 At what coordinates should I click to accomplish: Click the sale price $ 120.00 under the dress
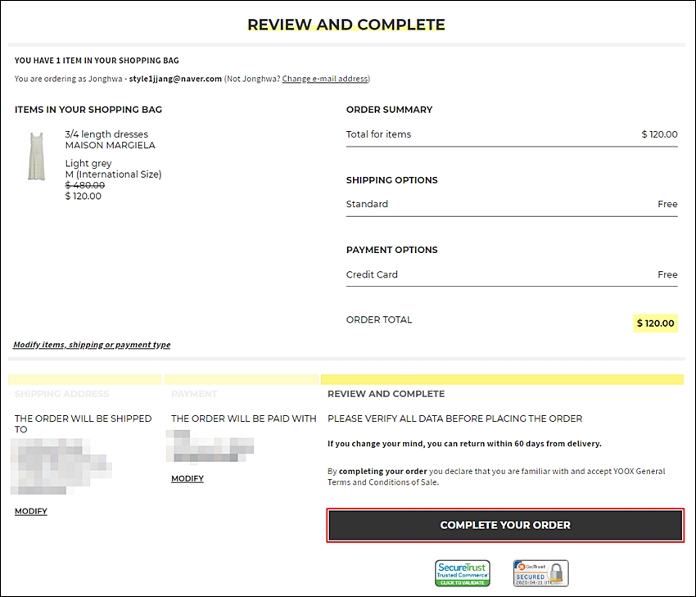tap(83, 197)
